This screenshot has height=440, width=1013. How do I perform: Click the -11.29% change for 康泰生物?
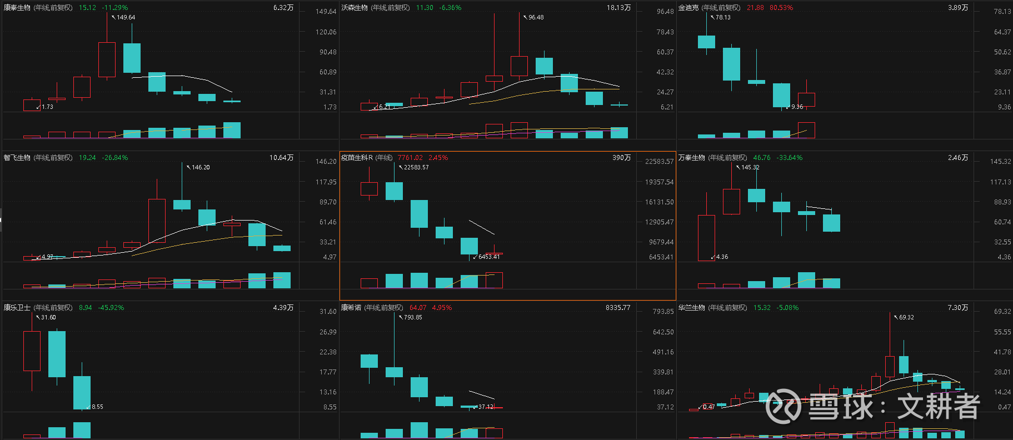[x=114, y=8]
